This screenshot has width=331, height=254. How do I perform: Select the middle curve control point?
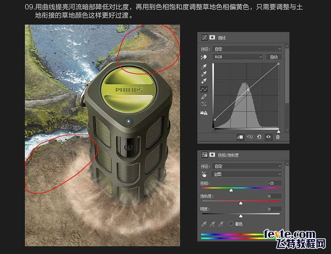248,90
